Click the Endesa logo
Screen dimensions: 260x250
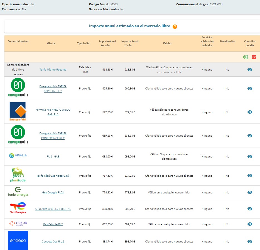[x=18, y=240]
